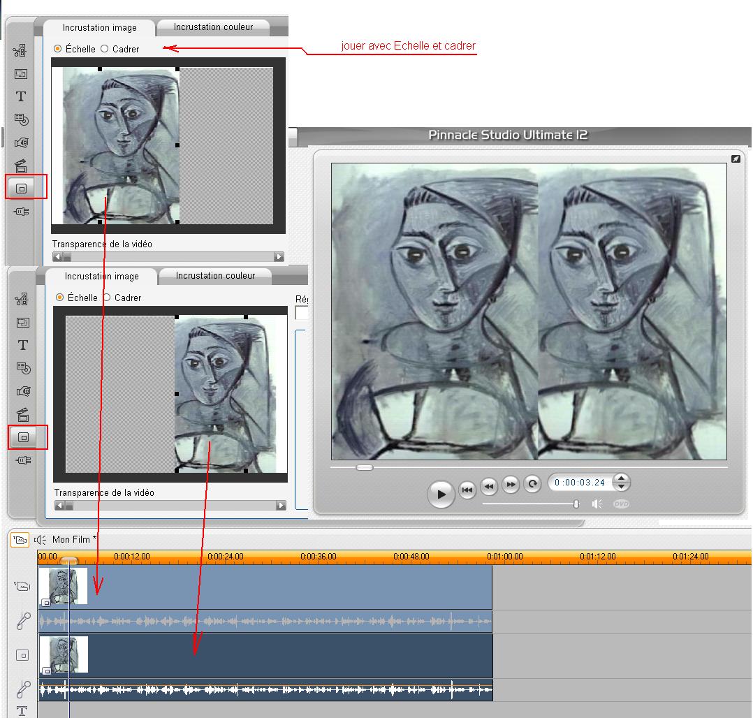Switch to Incrustation image tab in upper panel
The image size is (753, 718).
click(99, 27)
